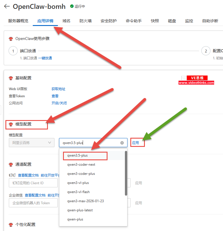Select qwen3.5-plus from the dropdown list
This screenshot has height=231, width=223.
pyautogui.click(x=77, y=155)
